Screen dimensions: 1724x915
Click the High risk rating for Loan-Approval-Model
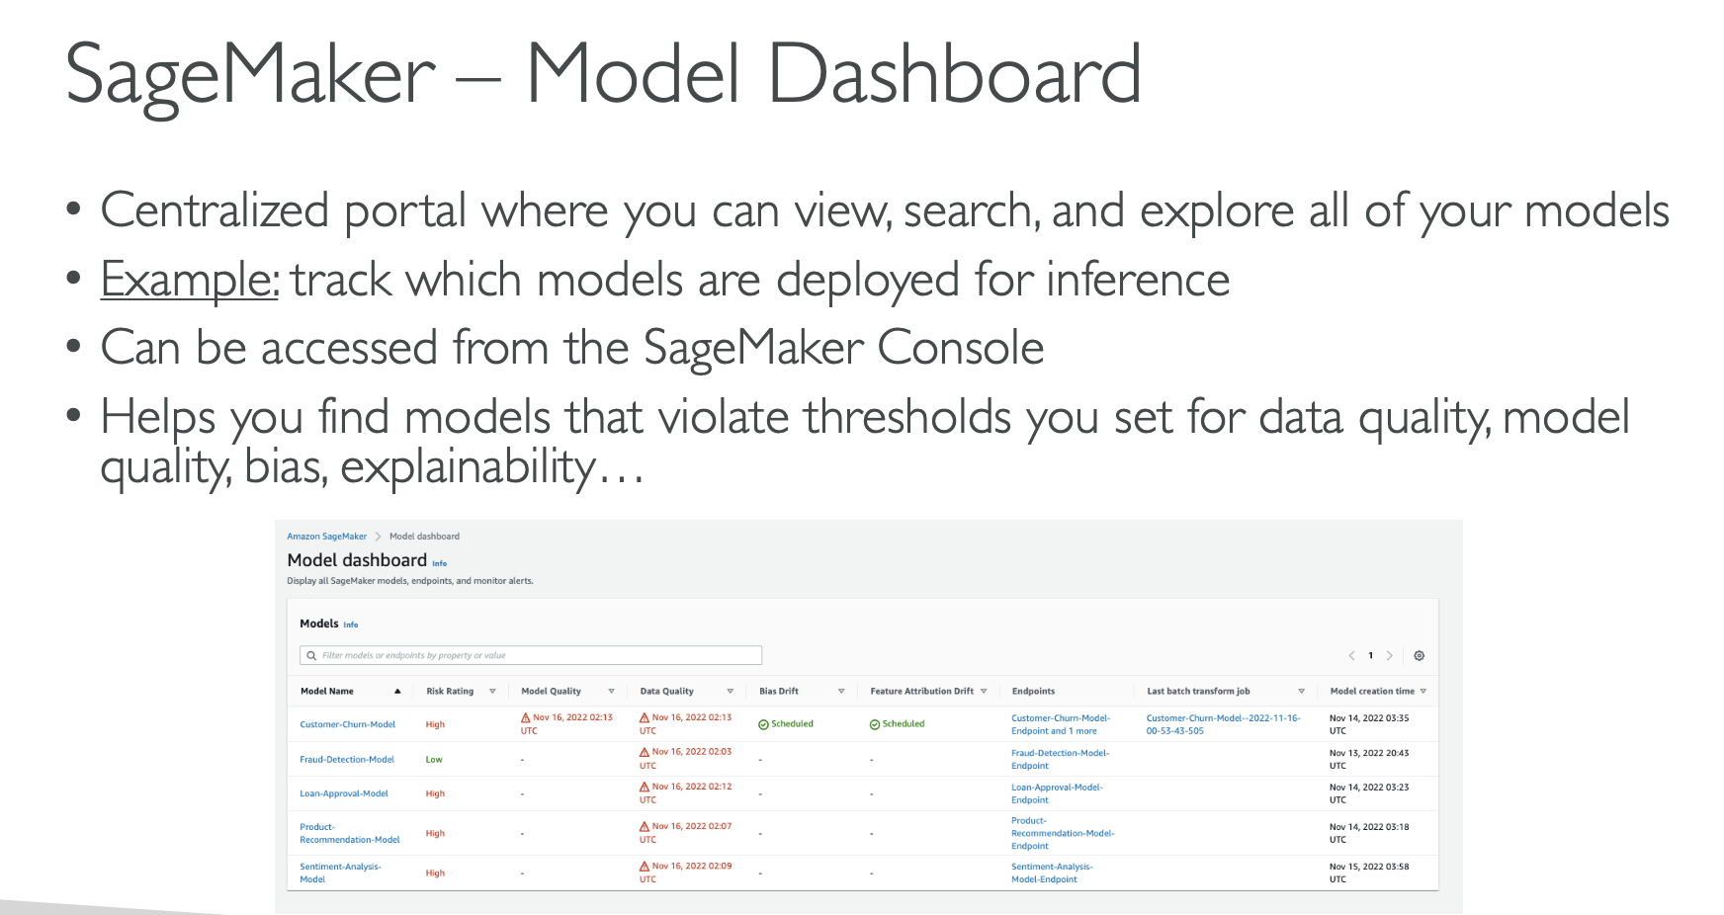coord(435,793)
